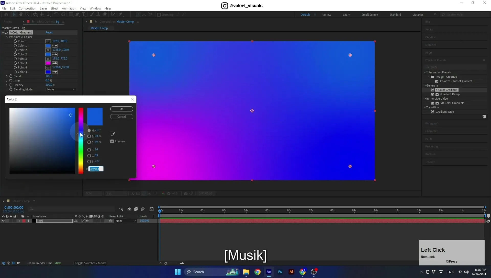Open the Blending Mode dropdown
491x278 pixels.
[x=61, y=89]
